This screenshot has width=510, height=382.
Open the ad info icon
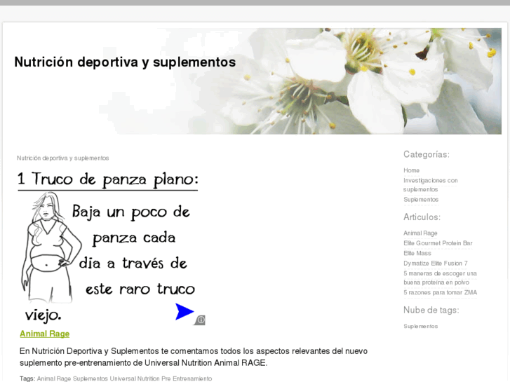pyautogui.click(x=201, y=320)
